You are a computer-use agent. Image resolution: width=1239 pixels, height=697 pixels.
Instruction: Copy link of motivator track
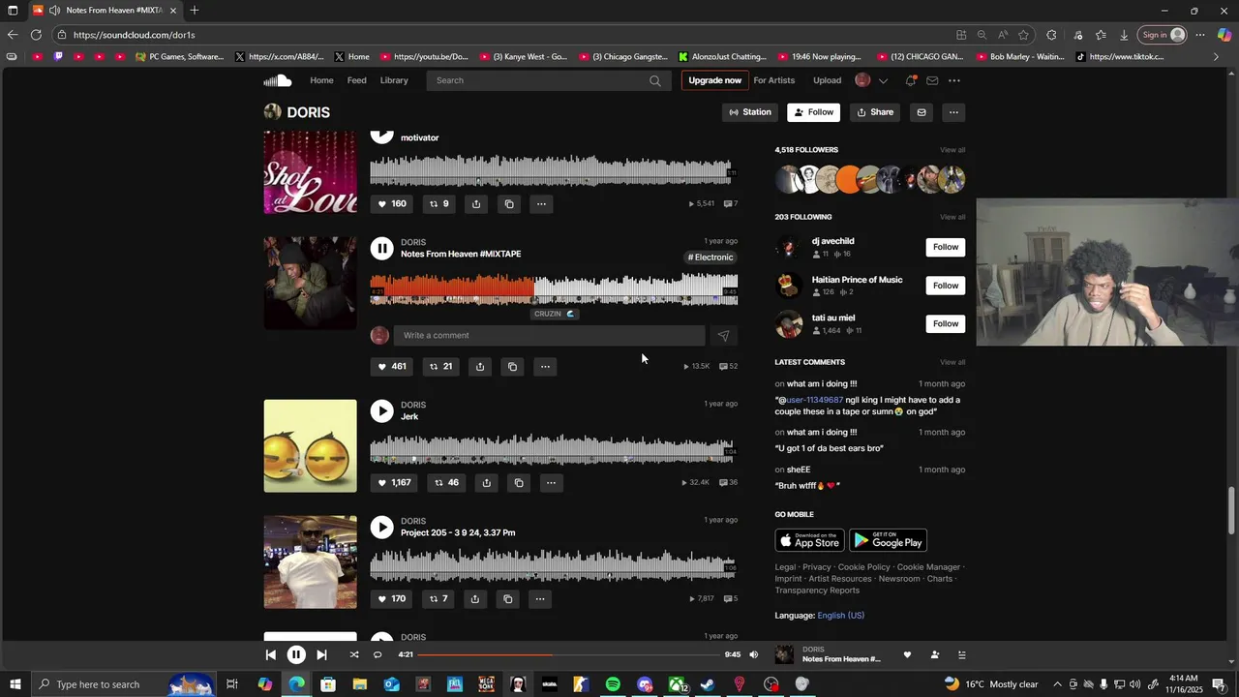click(509, 203)
